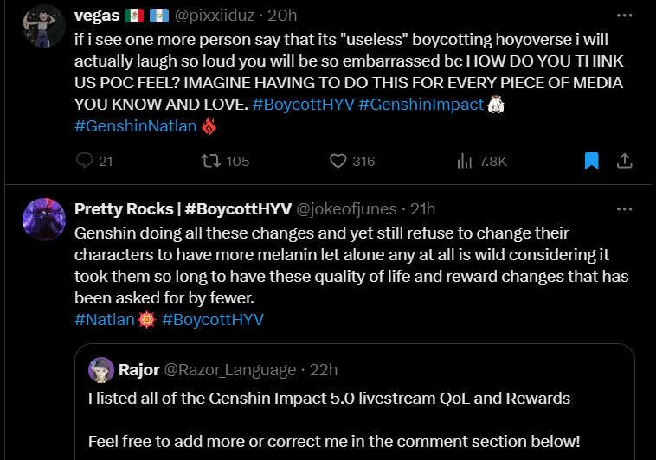Open the #BoycottHYV hashtag in vegas tweet

click(302, 105)
